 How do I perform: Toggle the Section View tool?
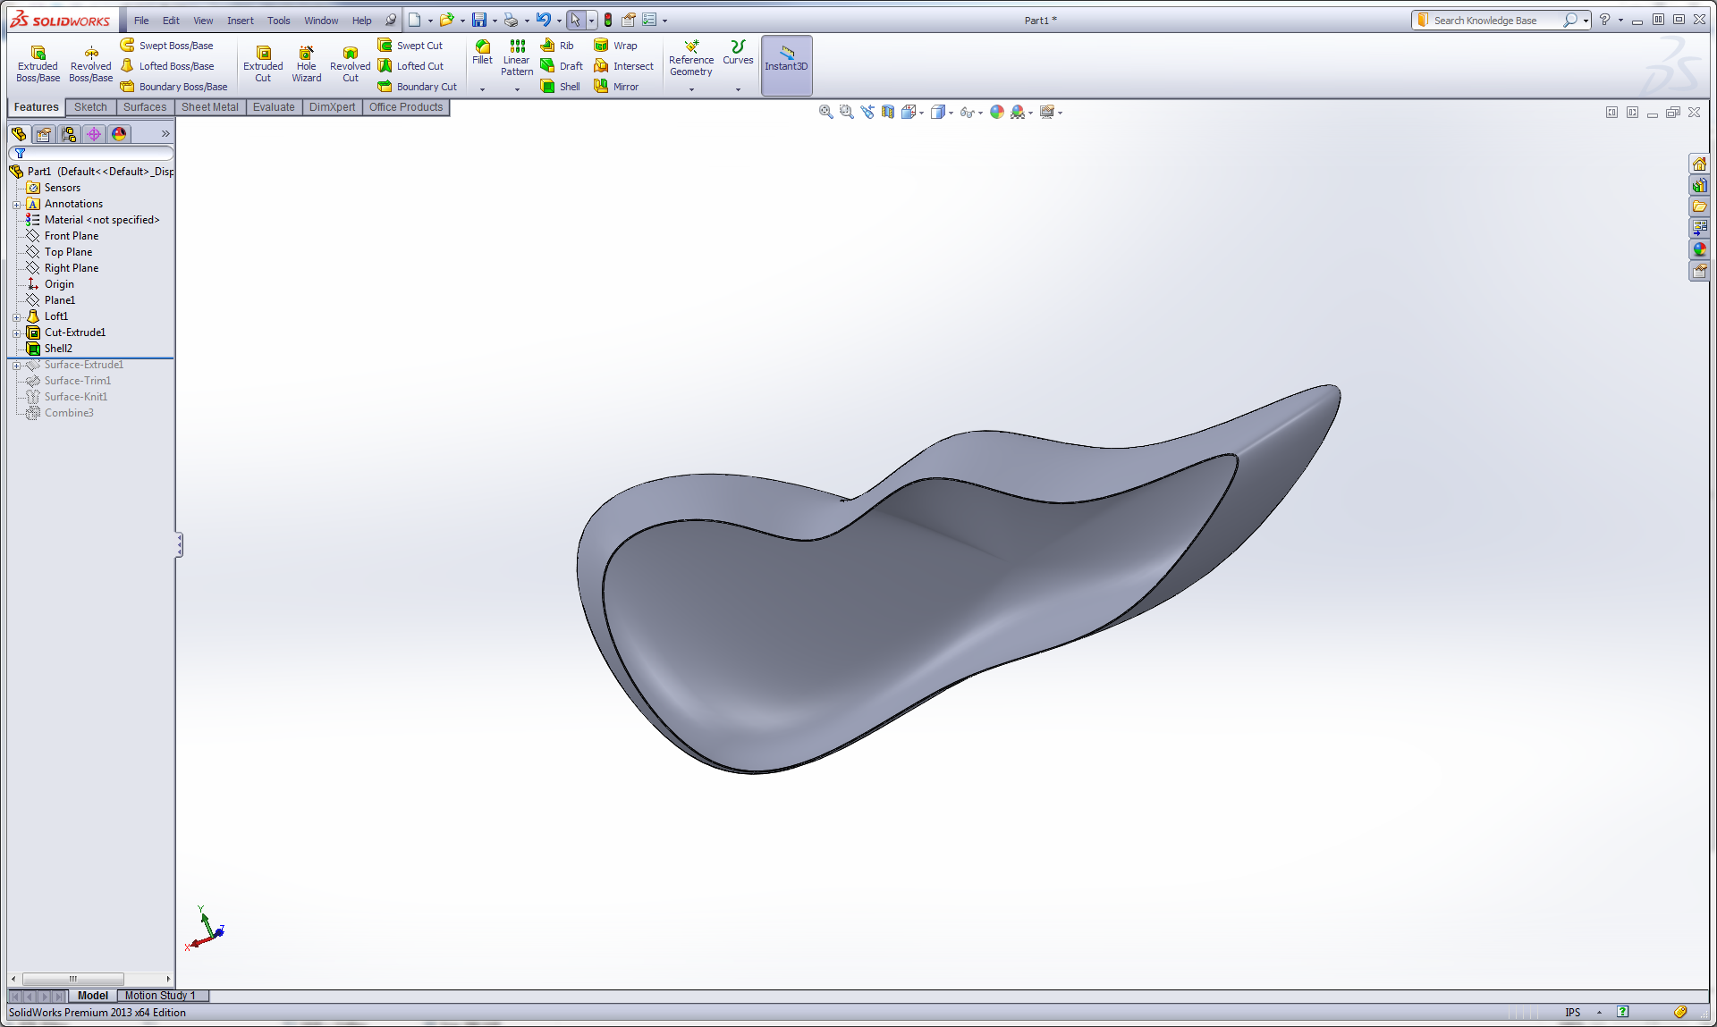tap(888, 112)
